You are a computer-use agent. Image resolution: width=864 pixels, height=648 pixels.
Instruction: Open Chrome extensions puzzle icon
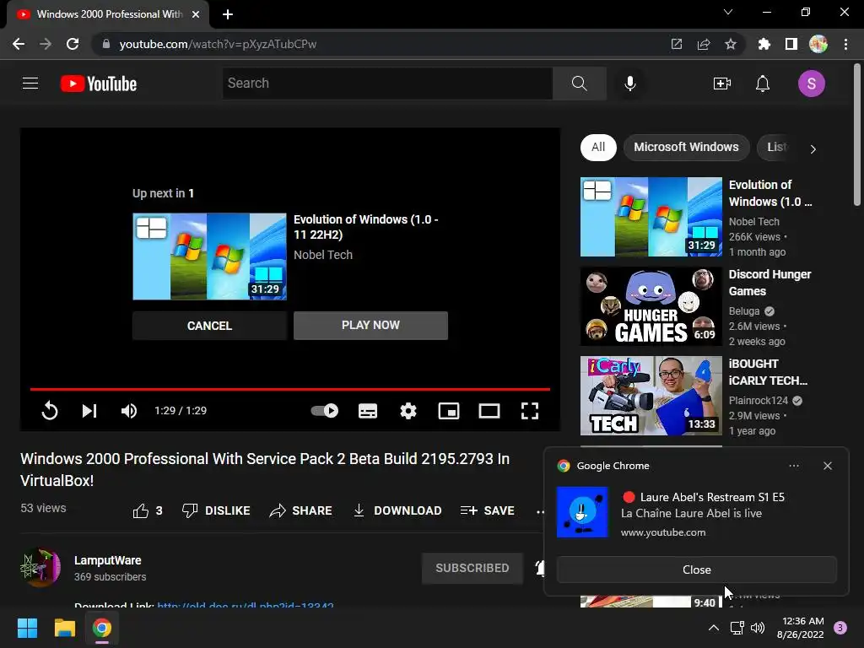coord(764,44)
